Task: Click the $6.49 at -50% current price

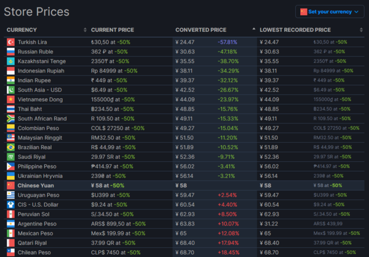Action: tap(109, 90)
